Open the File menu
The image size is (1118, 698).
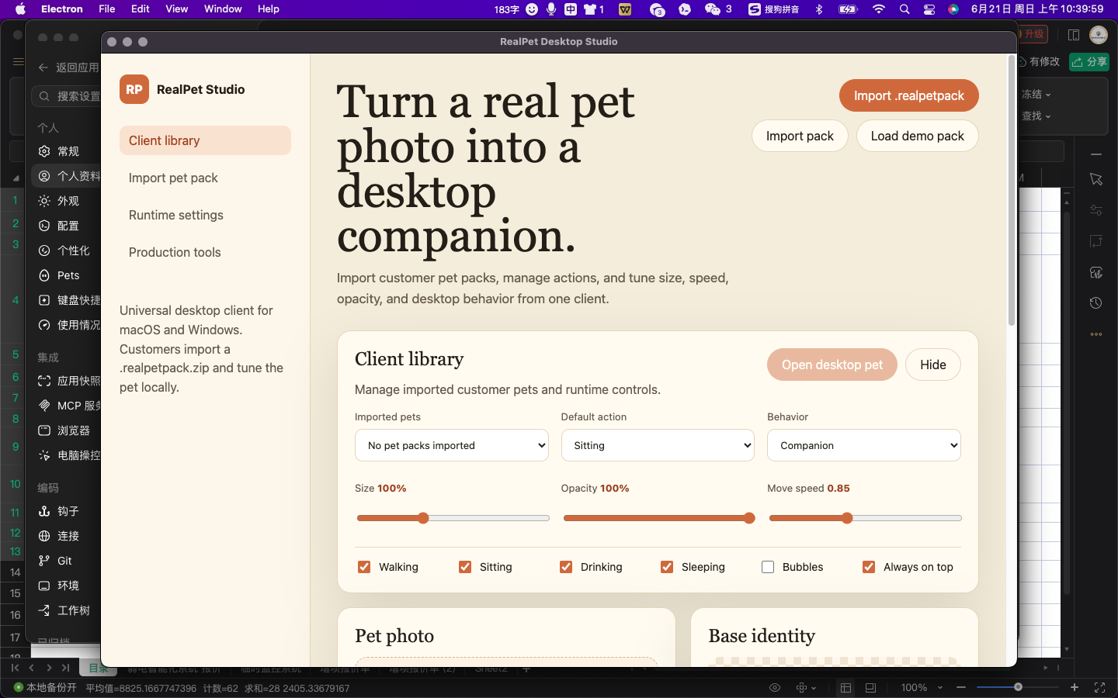[107, 9]
